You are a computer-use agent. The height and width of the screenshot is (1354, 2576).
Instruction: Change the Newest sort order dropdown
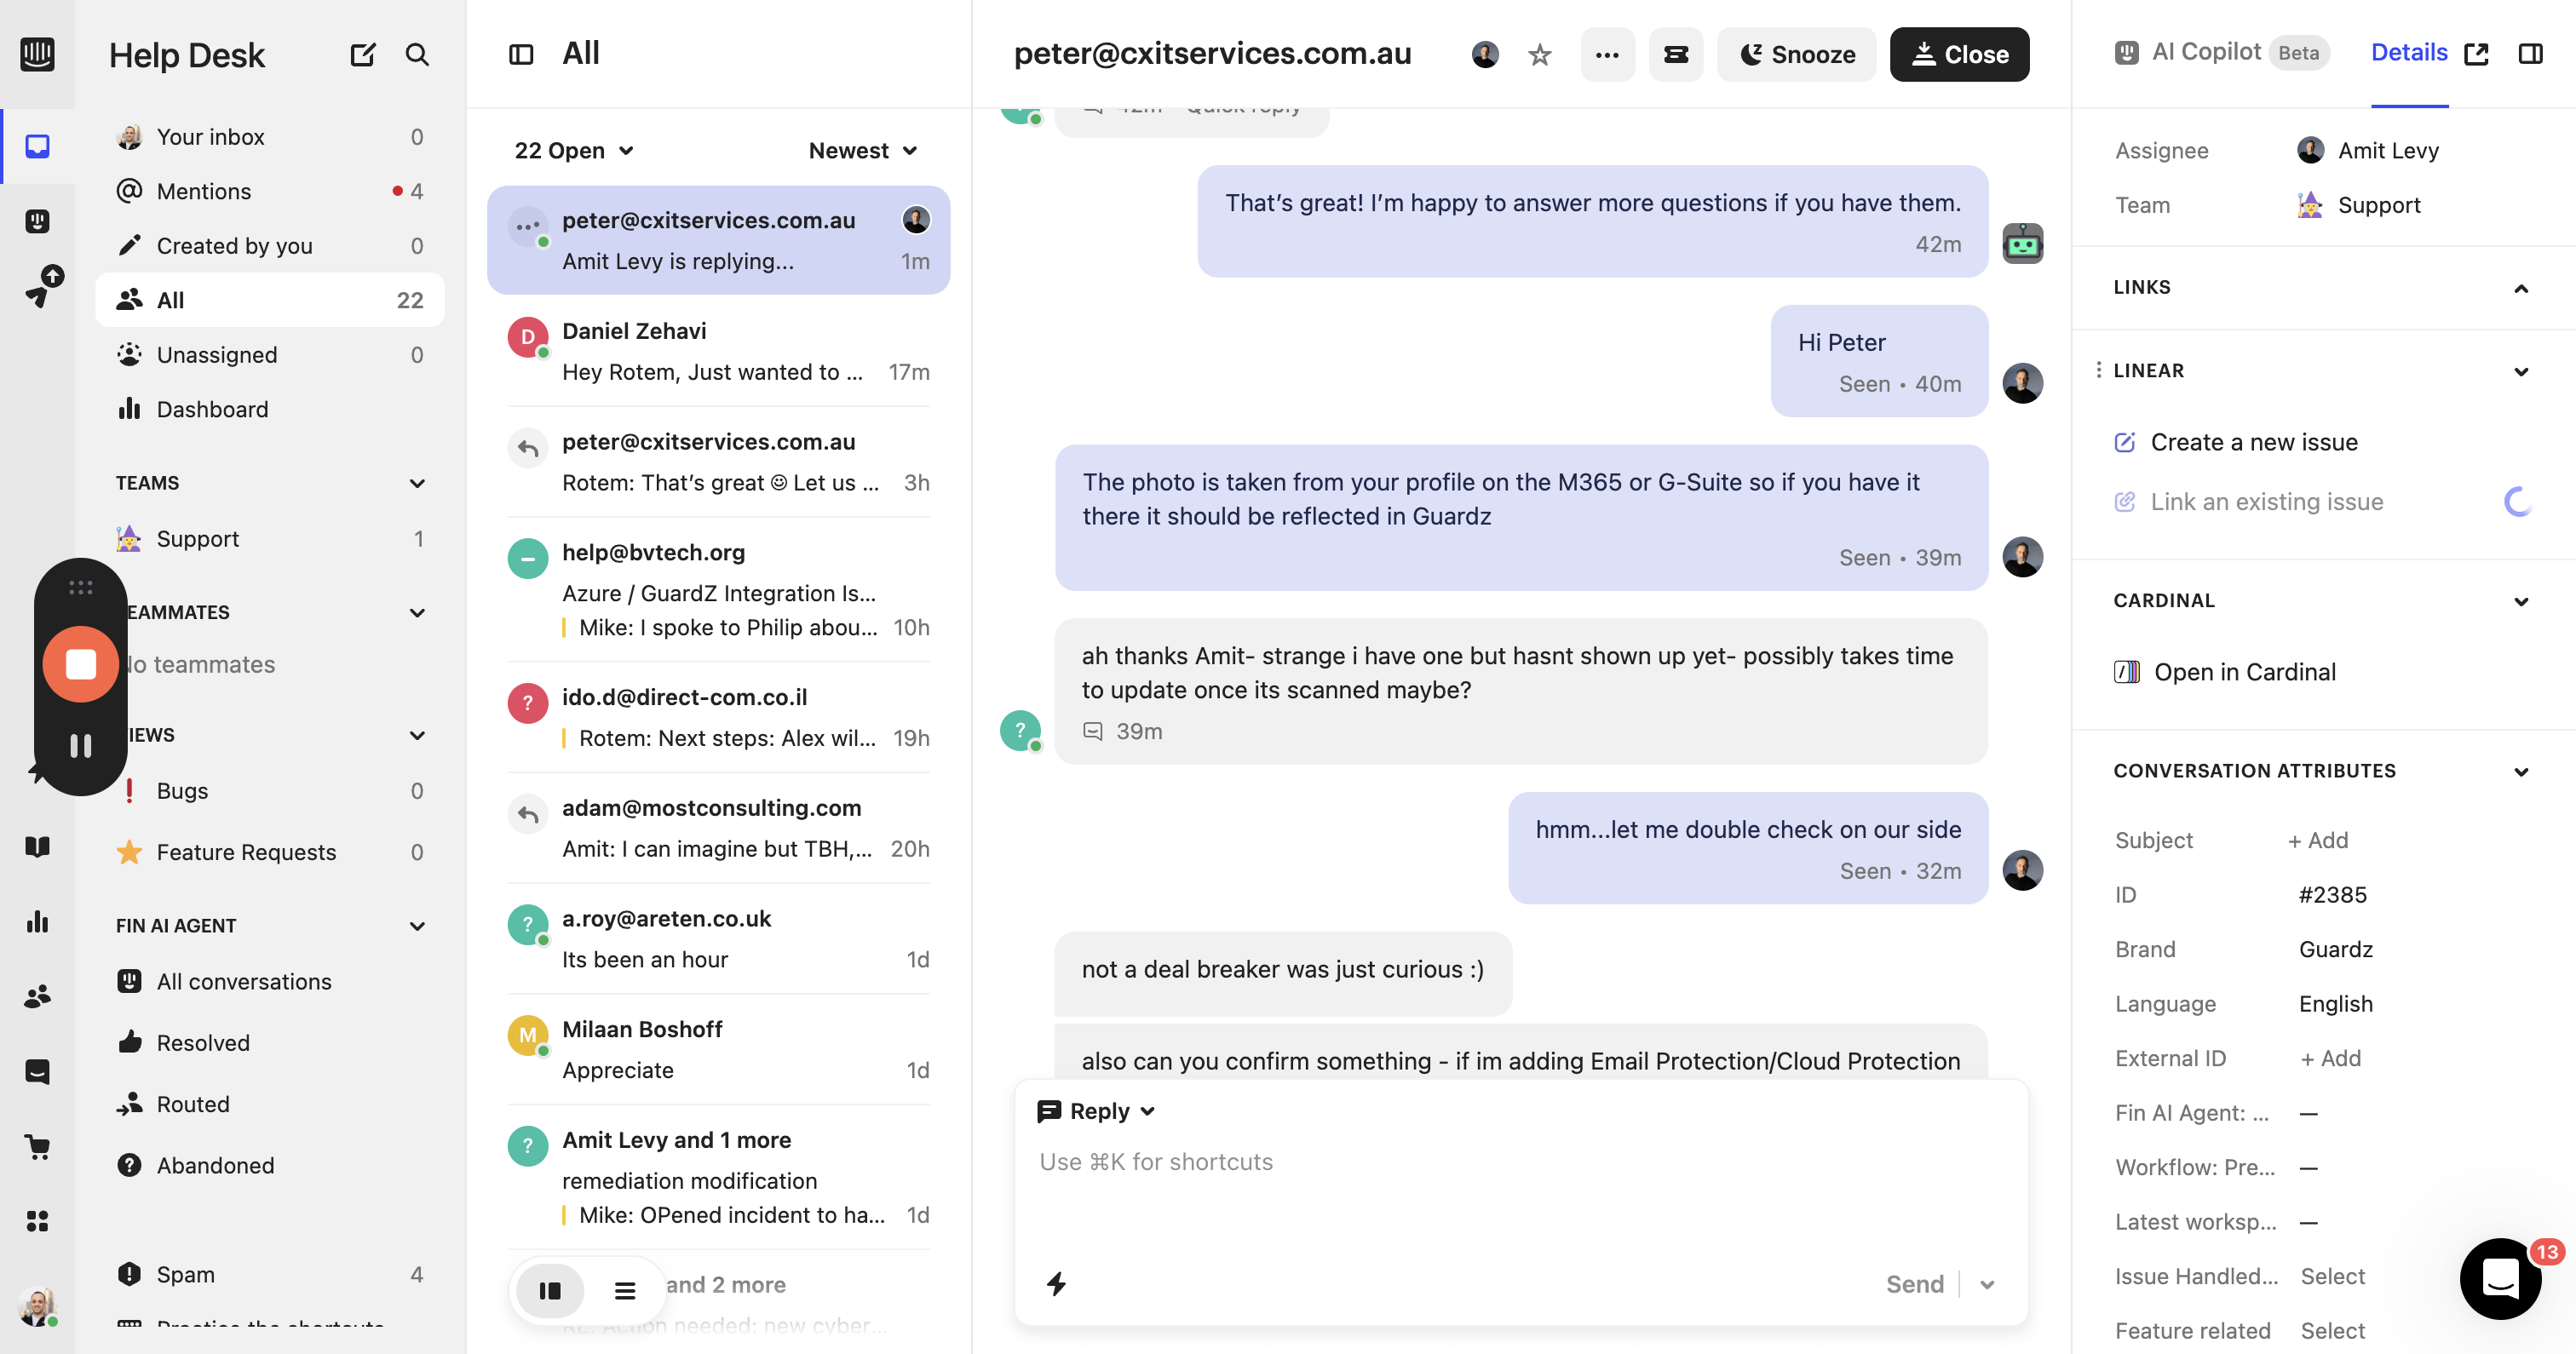pyautogui.click(x=862, y=150)
